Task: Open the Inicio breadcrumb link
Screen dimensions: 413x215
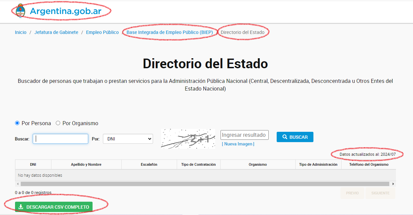Action: pyautogui.click(x=20, y=32)
